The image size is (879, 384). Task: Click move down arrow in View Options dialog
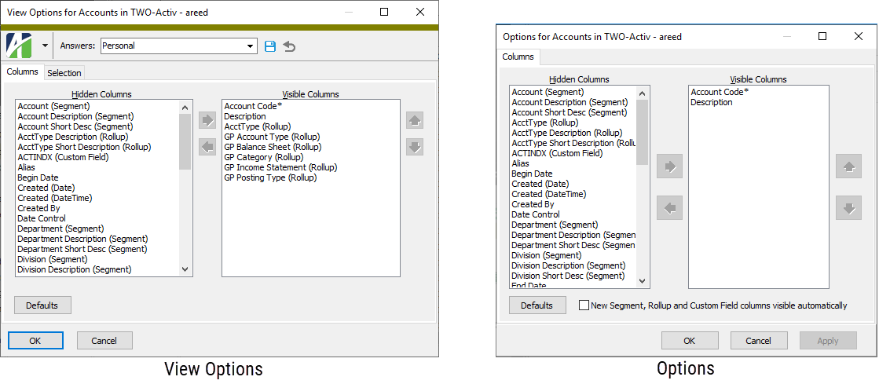[415, 147]
